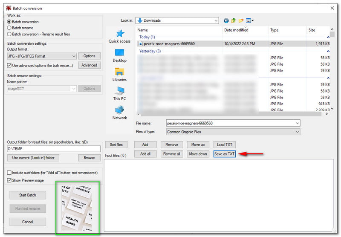341x237 pixels.
Task: Select This PC location
Action: pyautogui.click(x=119, y=94)
